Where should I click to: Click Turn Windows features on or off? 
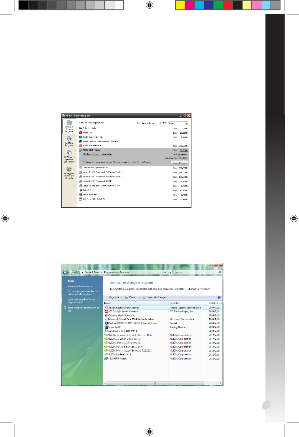[83, 309]
